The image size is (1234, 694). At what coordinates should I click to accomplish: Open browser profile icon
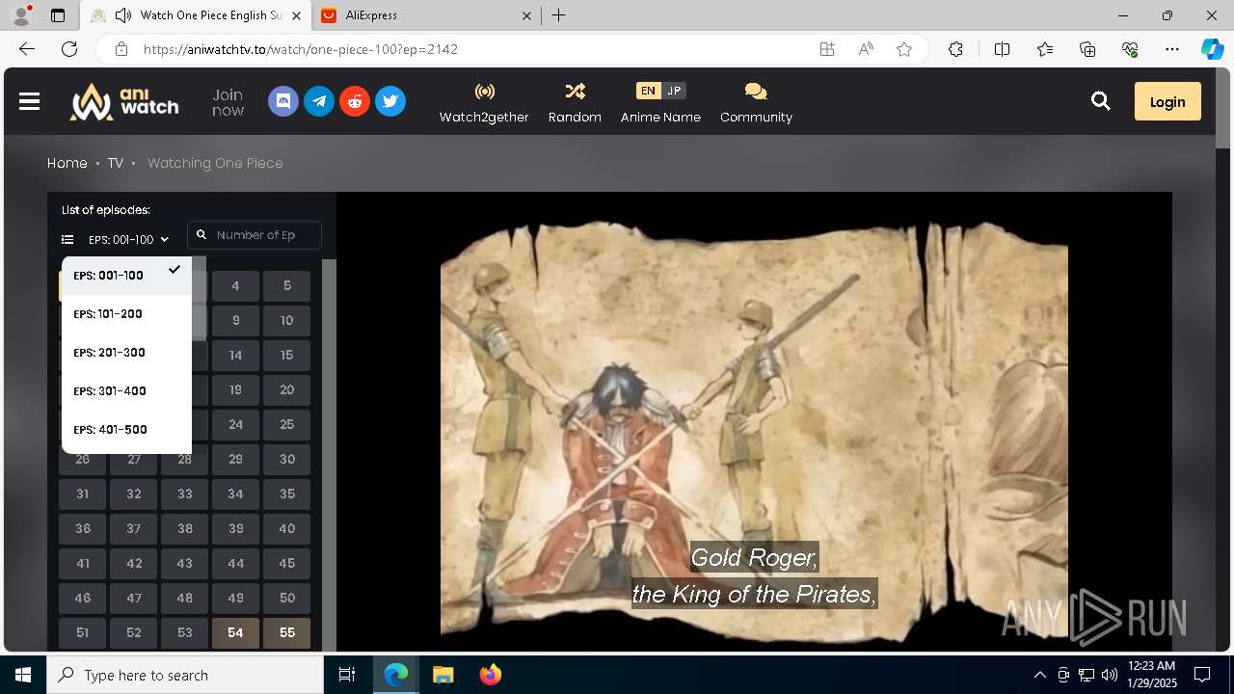tap(21, 15)
